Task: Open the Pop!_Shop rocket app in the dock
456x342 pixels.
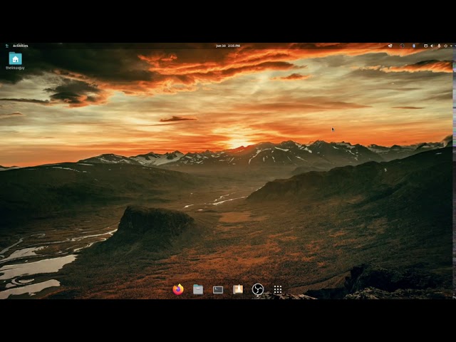Action: click(x=238, y=289)
